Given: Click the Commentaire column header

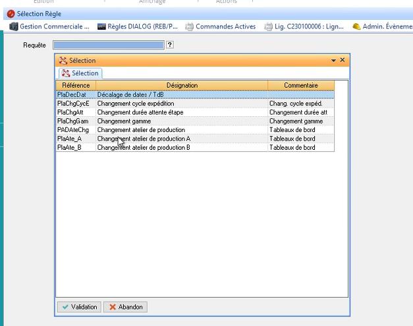Looking at the screenshot, I should pyautogui.click(x=301, y=86).
